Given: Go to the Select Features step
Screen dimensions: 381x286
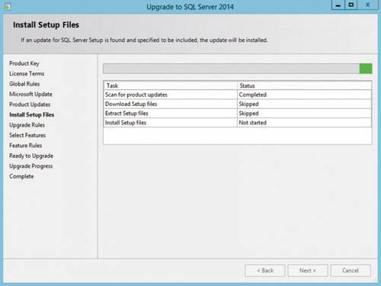Looking at the screenshot, I should pyautogui.click(x=27, y=135).
